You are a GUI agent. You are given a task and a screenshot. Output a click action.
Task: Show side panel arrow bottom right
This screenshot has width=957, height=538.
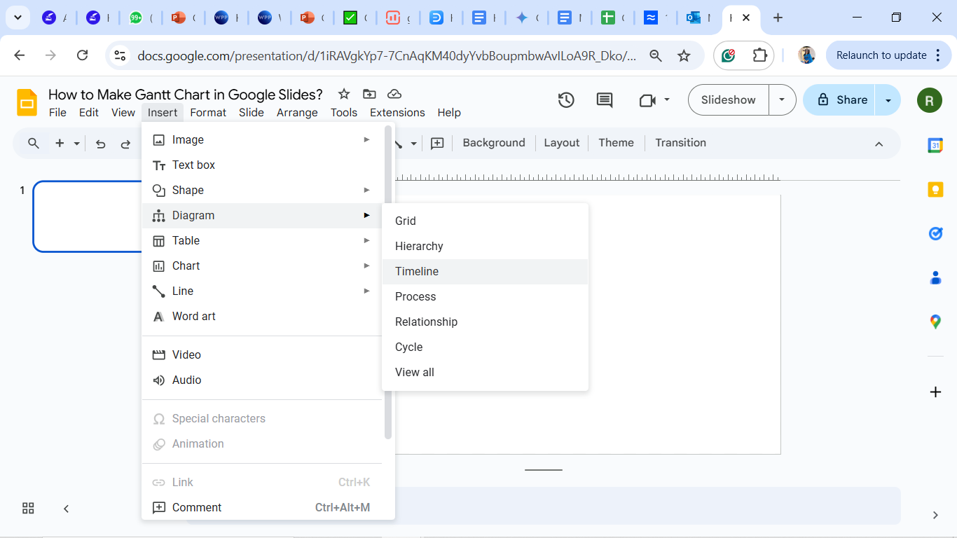pos(935,515)
